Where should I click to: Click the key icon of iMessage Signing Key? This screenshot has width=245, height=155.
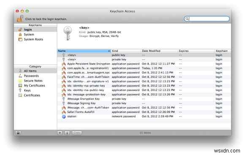coord(64,103)
